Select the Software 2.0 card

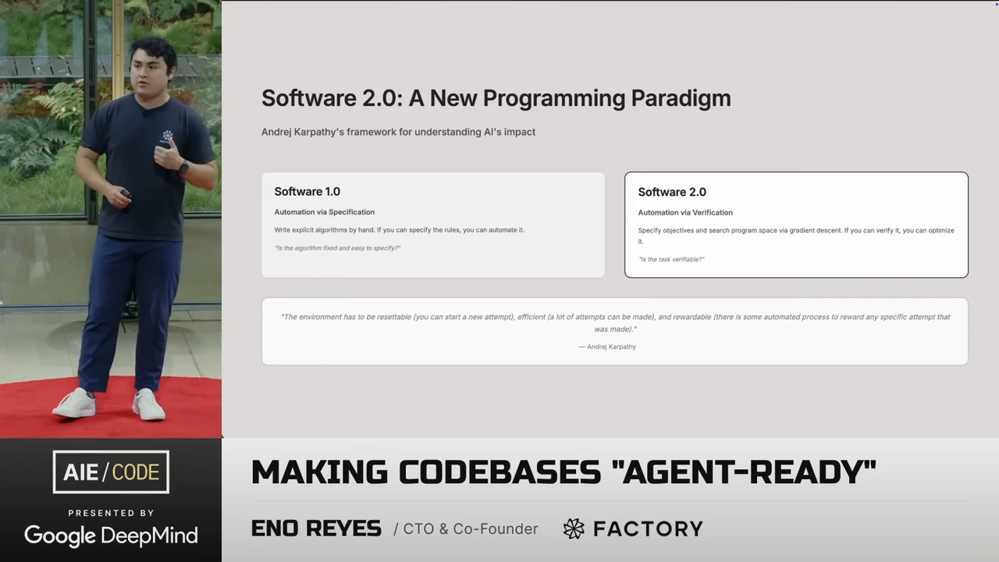[x=796, y=225]
